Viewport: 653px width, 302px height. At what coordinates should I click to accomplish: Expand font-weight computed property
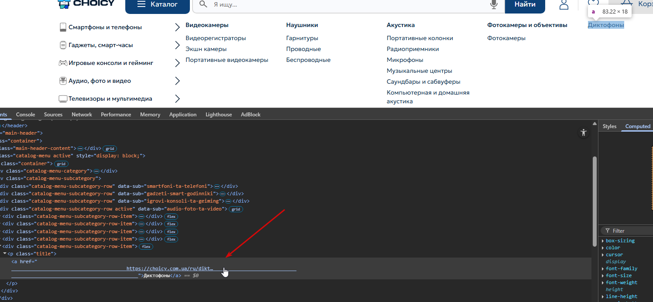pyautogui.click(x=603, y=283)
